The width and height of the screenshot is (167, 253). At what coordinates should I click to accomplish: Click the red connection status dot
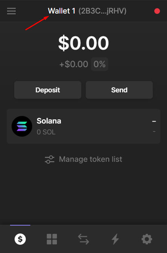coord(157,11)
